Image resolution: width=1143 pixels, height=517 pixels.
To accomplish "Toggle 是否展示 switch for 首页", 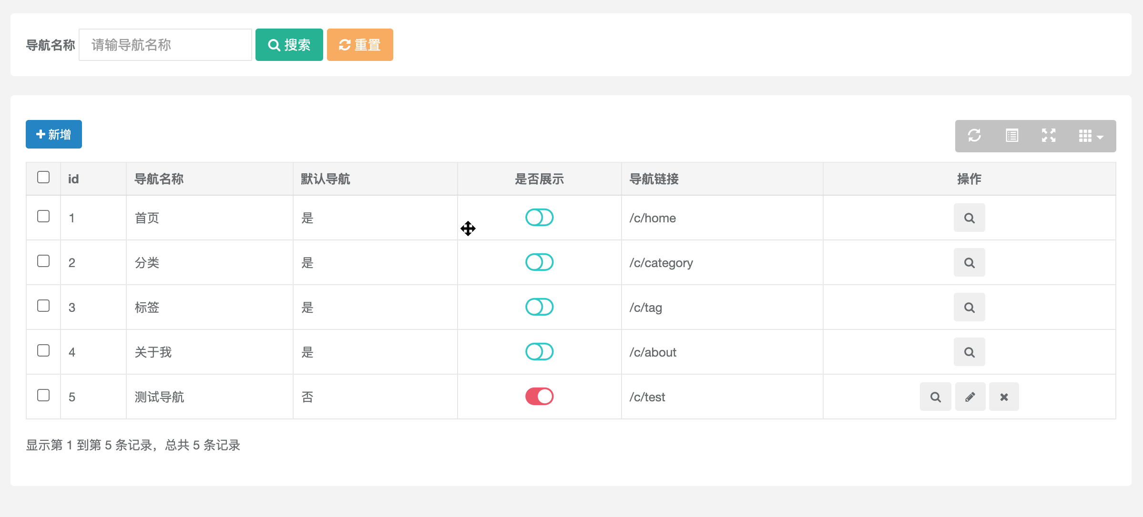I will coord(540,218).
